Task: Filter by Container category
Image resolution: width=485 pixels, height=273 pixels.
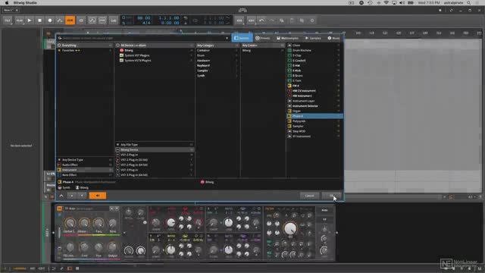Action: tap(217, 50)
